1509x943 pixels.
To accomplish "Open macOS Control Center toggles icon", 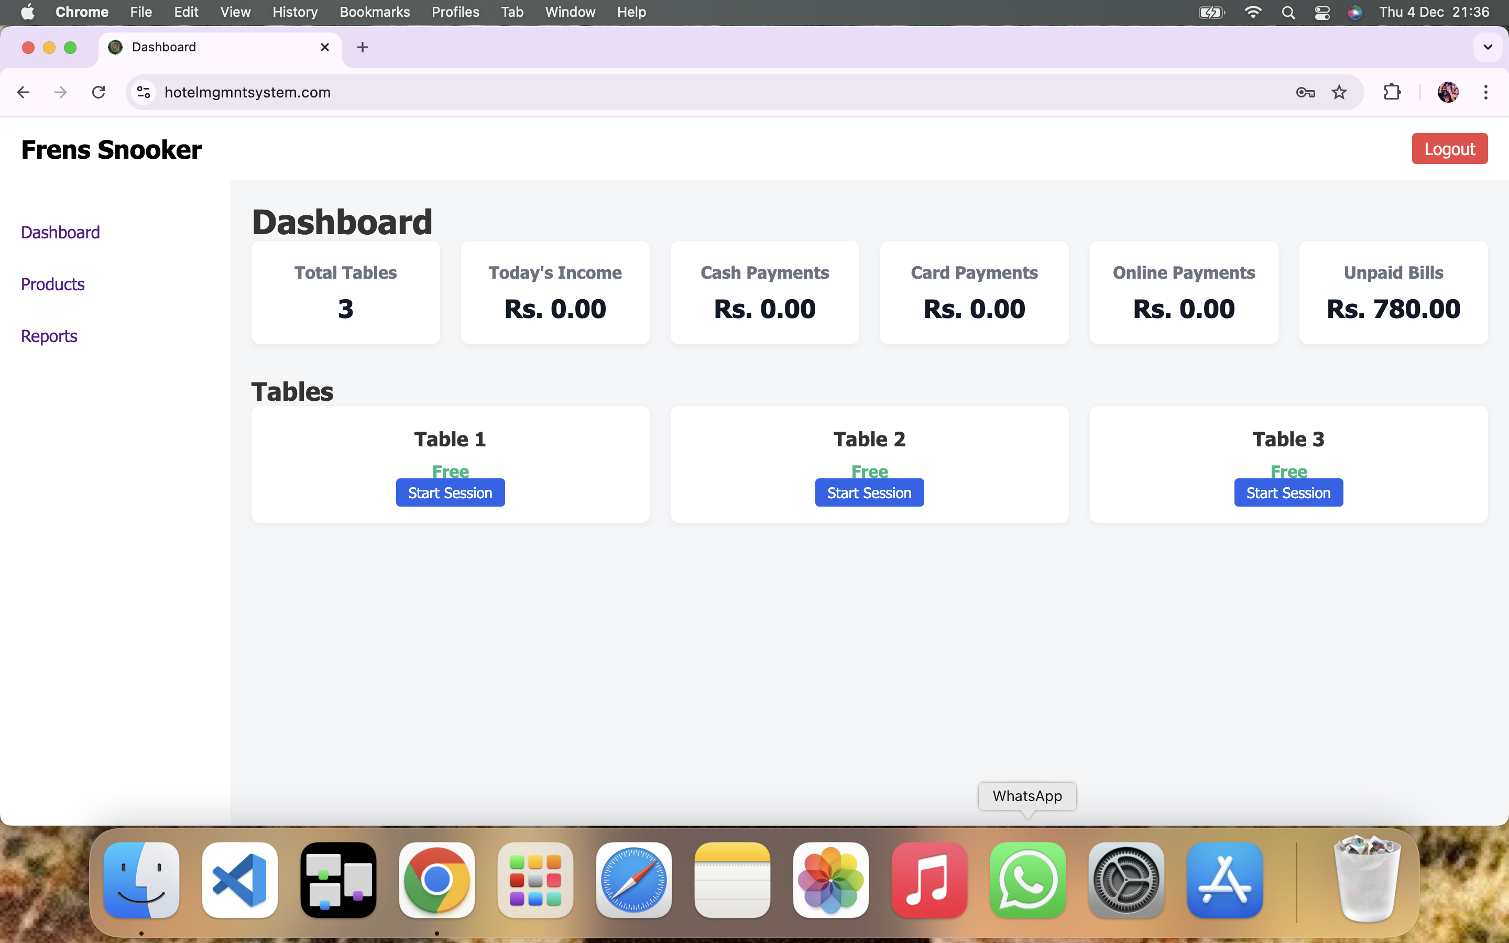I will click(1322, 13).
